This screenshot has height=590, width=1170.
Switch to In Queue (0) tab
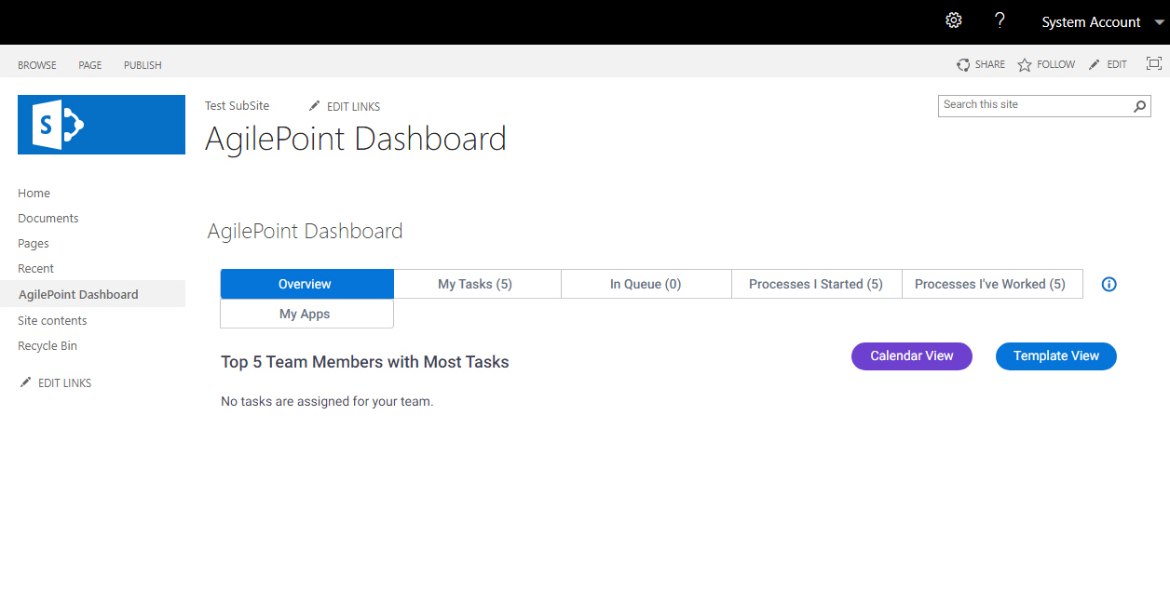click(x=646, y=284)
